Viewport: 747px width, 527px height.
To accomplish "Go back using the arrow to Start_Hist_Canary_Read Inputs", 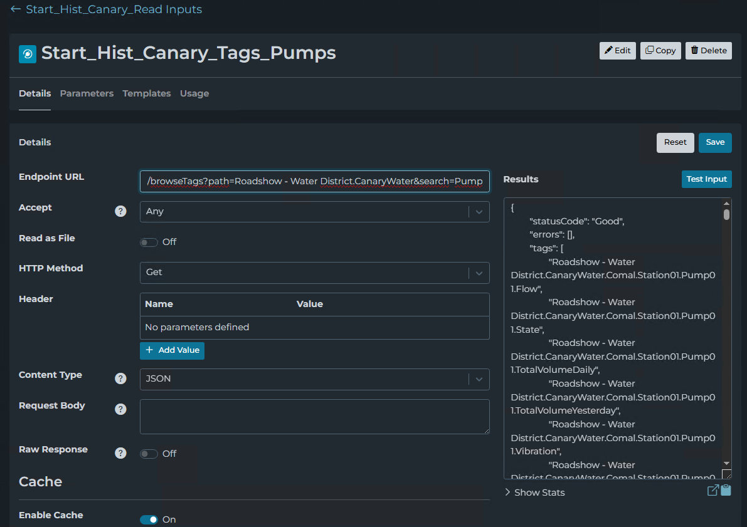I will (16, 9).
